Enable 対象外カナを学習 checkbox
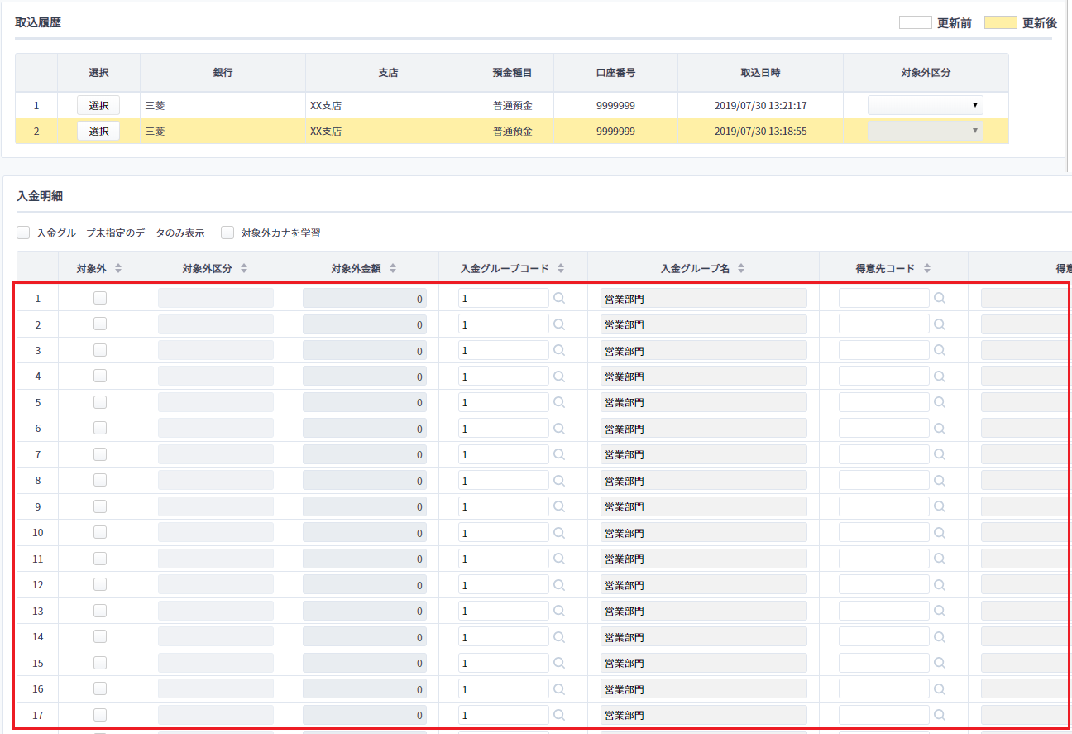The image size is (1072, 734). click(227, 233)
